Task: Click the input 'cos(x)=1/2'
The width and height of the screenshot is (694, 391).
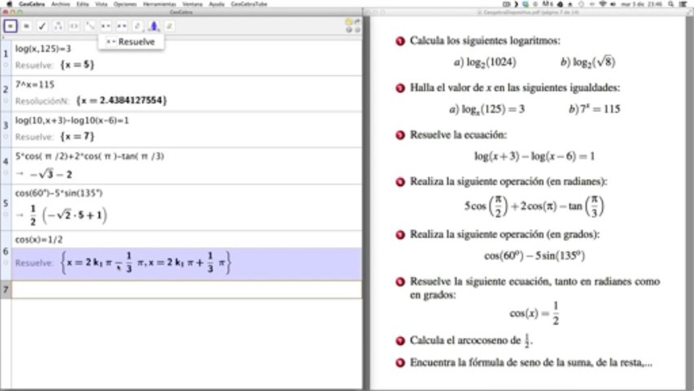Action: [40, 239]
